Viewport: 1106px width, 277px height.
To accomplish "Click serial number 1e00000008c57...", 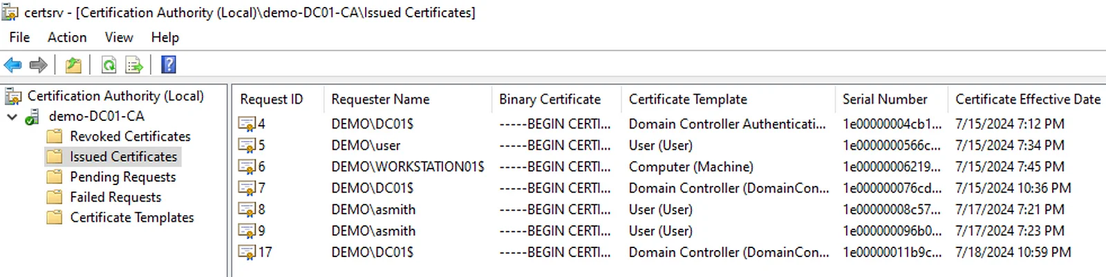I will [892, 210].
